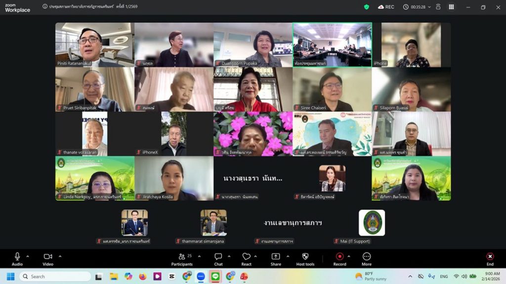This screenshot has width=506, height=284.
Task: Click the green encryption shield icon
Action: pyautogui.click(x=366, y=7)
